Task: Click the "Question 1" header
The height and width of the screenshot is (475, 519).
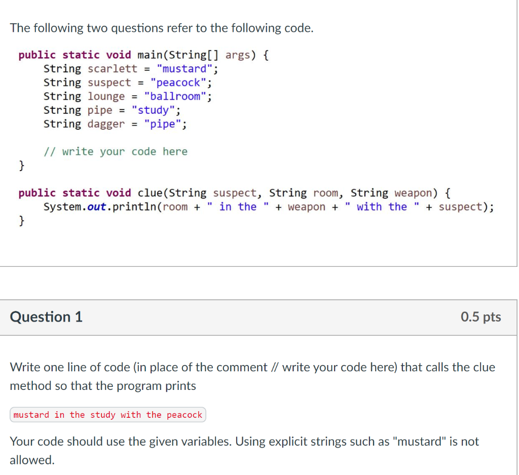Action: (x=46, y=316)
